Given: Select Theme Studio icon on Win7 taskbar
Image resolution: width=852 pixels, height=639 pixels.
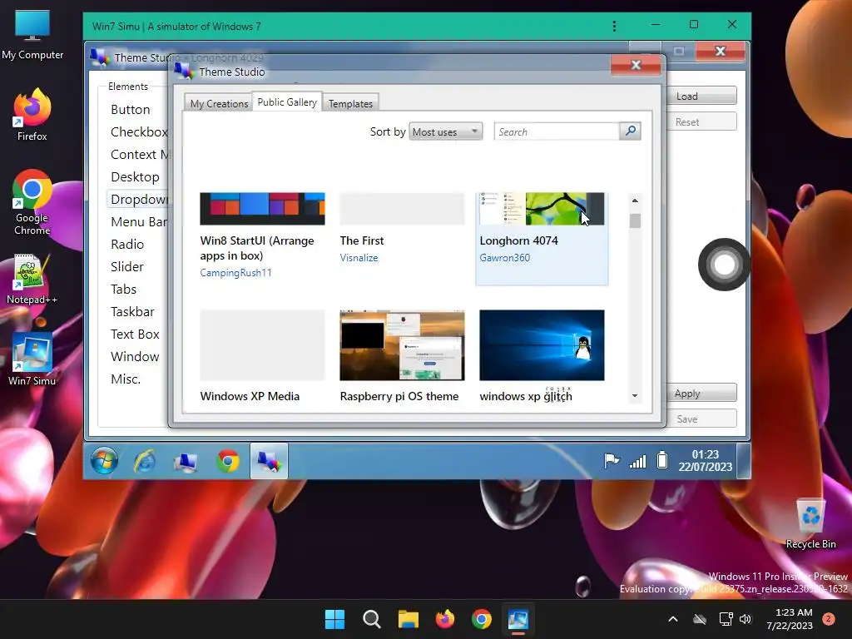Looking at the screenshot, I should 269,461.
